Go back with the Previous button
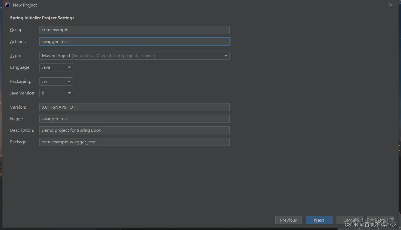The height and width of the screenshot is (230, 401). click(x=288, y=220)
